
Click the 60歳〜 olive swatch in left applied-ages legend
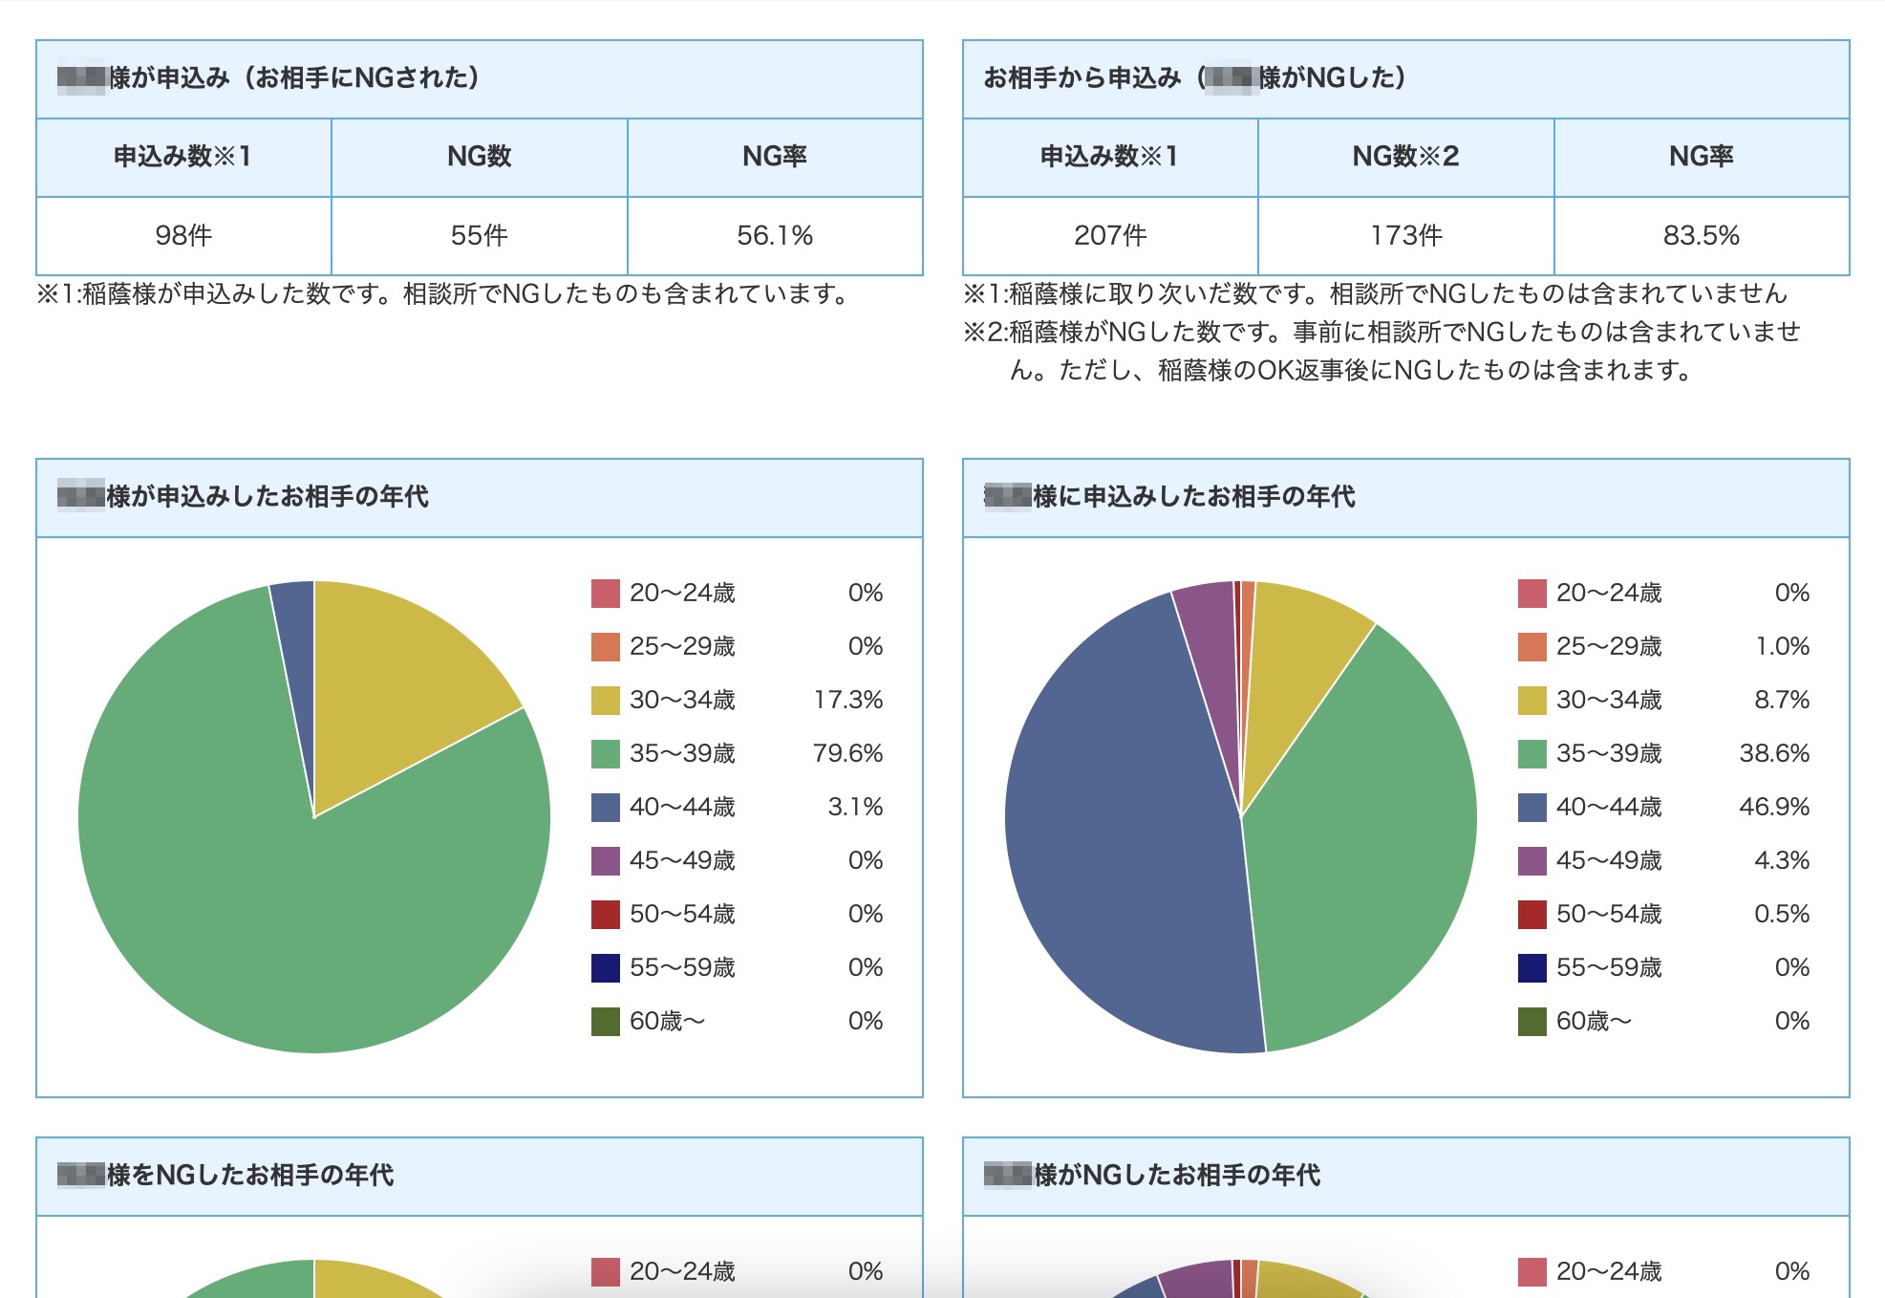pos(606,1021)
